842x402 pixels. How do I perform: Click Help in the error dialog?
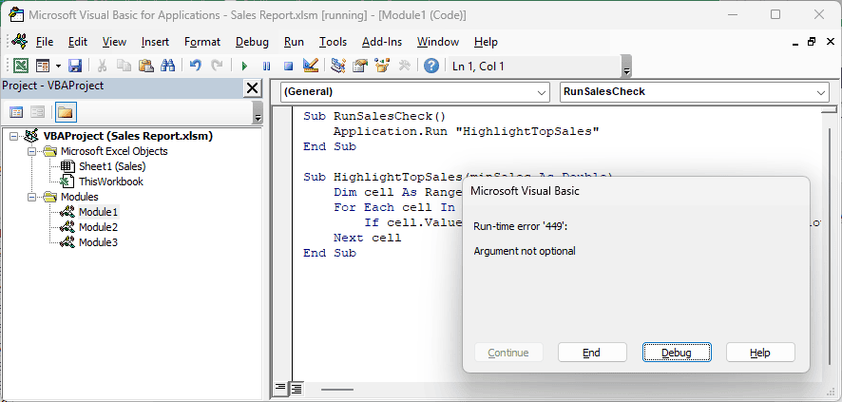tap(760, 353)
